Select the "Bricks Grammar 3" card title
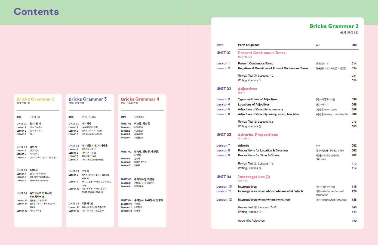The height and width of the screenshot is (245, 378). click(88, 99)
